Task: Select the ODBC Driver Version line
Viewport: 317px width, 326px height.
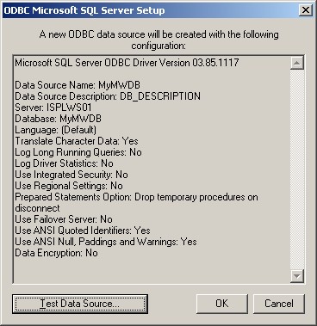Action: tap(127, 63)
